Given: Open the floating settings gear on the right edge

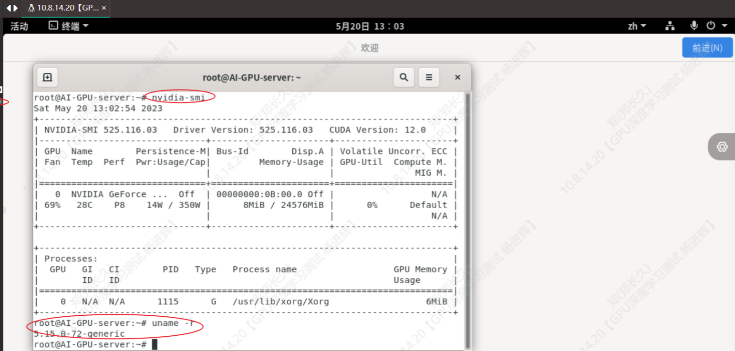Looking at the screenshot, I should [722, 147].
